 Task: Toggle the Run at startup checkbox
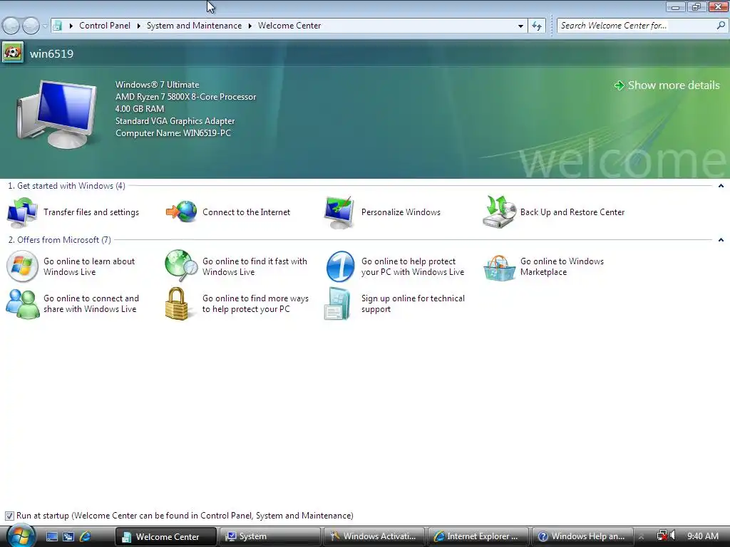[x=9, y=516]
